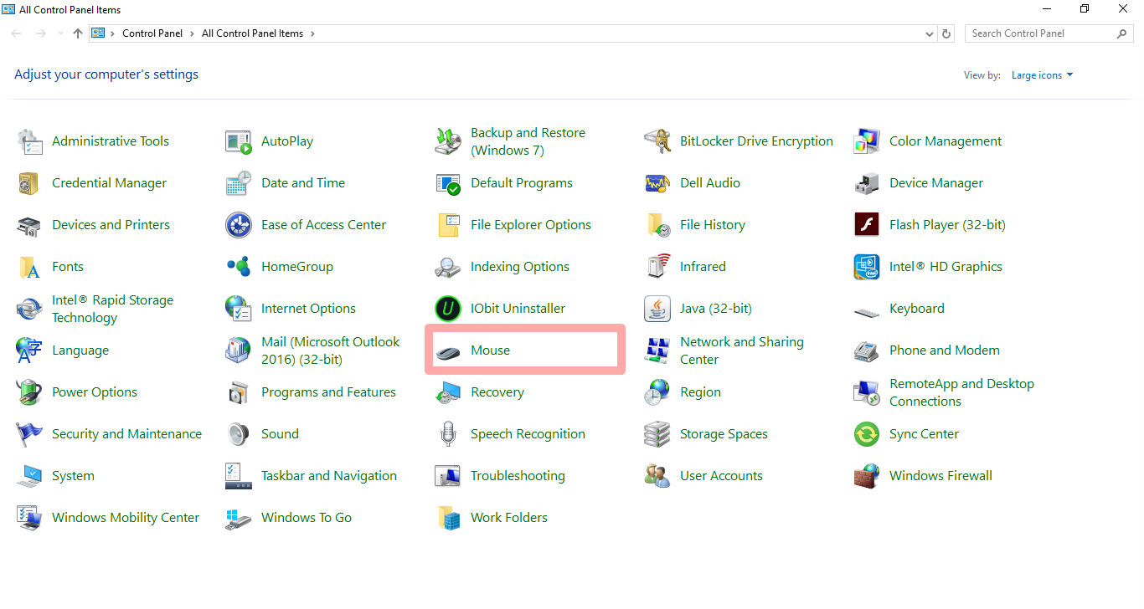Open the Windows Mobility Center link
The image size is (1144, 609).
[126, 518]
